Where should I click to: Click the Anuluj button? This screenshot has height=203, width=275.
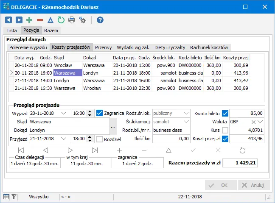pyautogui.click(x=254, y=185)
